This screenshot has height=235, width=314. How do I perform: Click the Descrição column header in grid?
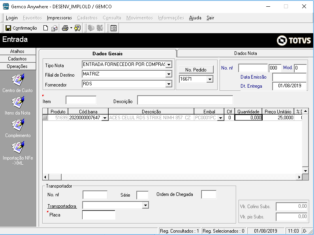(x=151, y=111)
